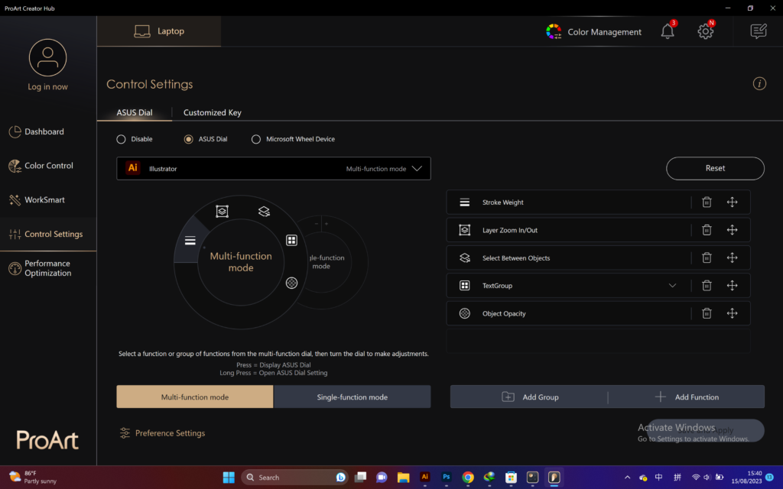Open Illustrator from the taskbar
This screenshot has width=783, height=489.
(425, 477)
